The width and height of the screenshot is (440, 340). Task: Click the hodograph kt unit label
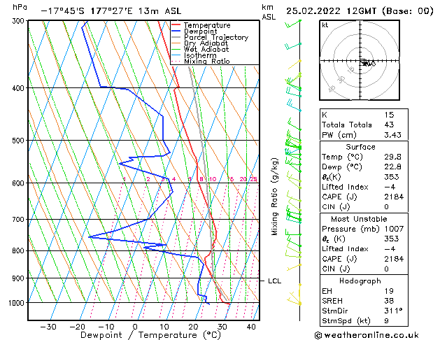point(325,25)
